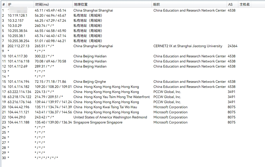The image size is (265, 167).
Task: Sort by the 地理位置 column header
Action: coord(81,5)
